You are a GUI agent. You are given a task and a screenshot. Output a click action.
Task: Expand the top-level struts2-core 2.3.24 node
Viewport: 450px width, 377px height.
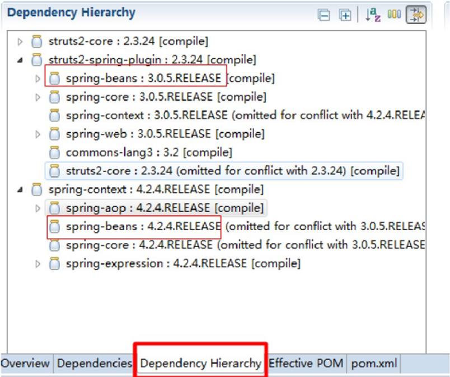pos(20,41)
